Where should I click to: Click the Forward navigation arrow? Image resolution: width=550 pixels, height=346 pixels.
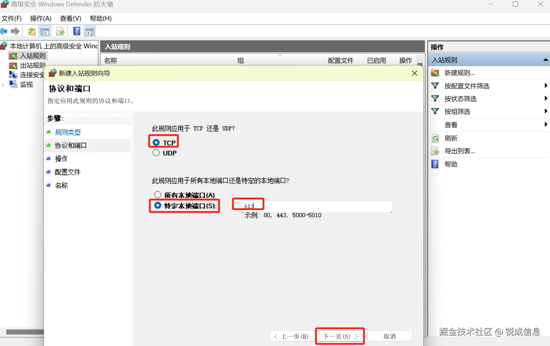coord(15,31)
